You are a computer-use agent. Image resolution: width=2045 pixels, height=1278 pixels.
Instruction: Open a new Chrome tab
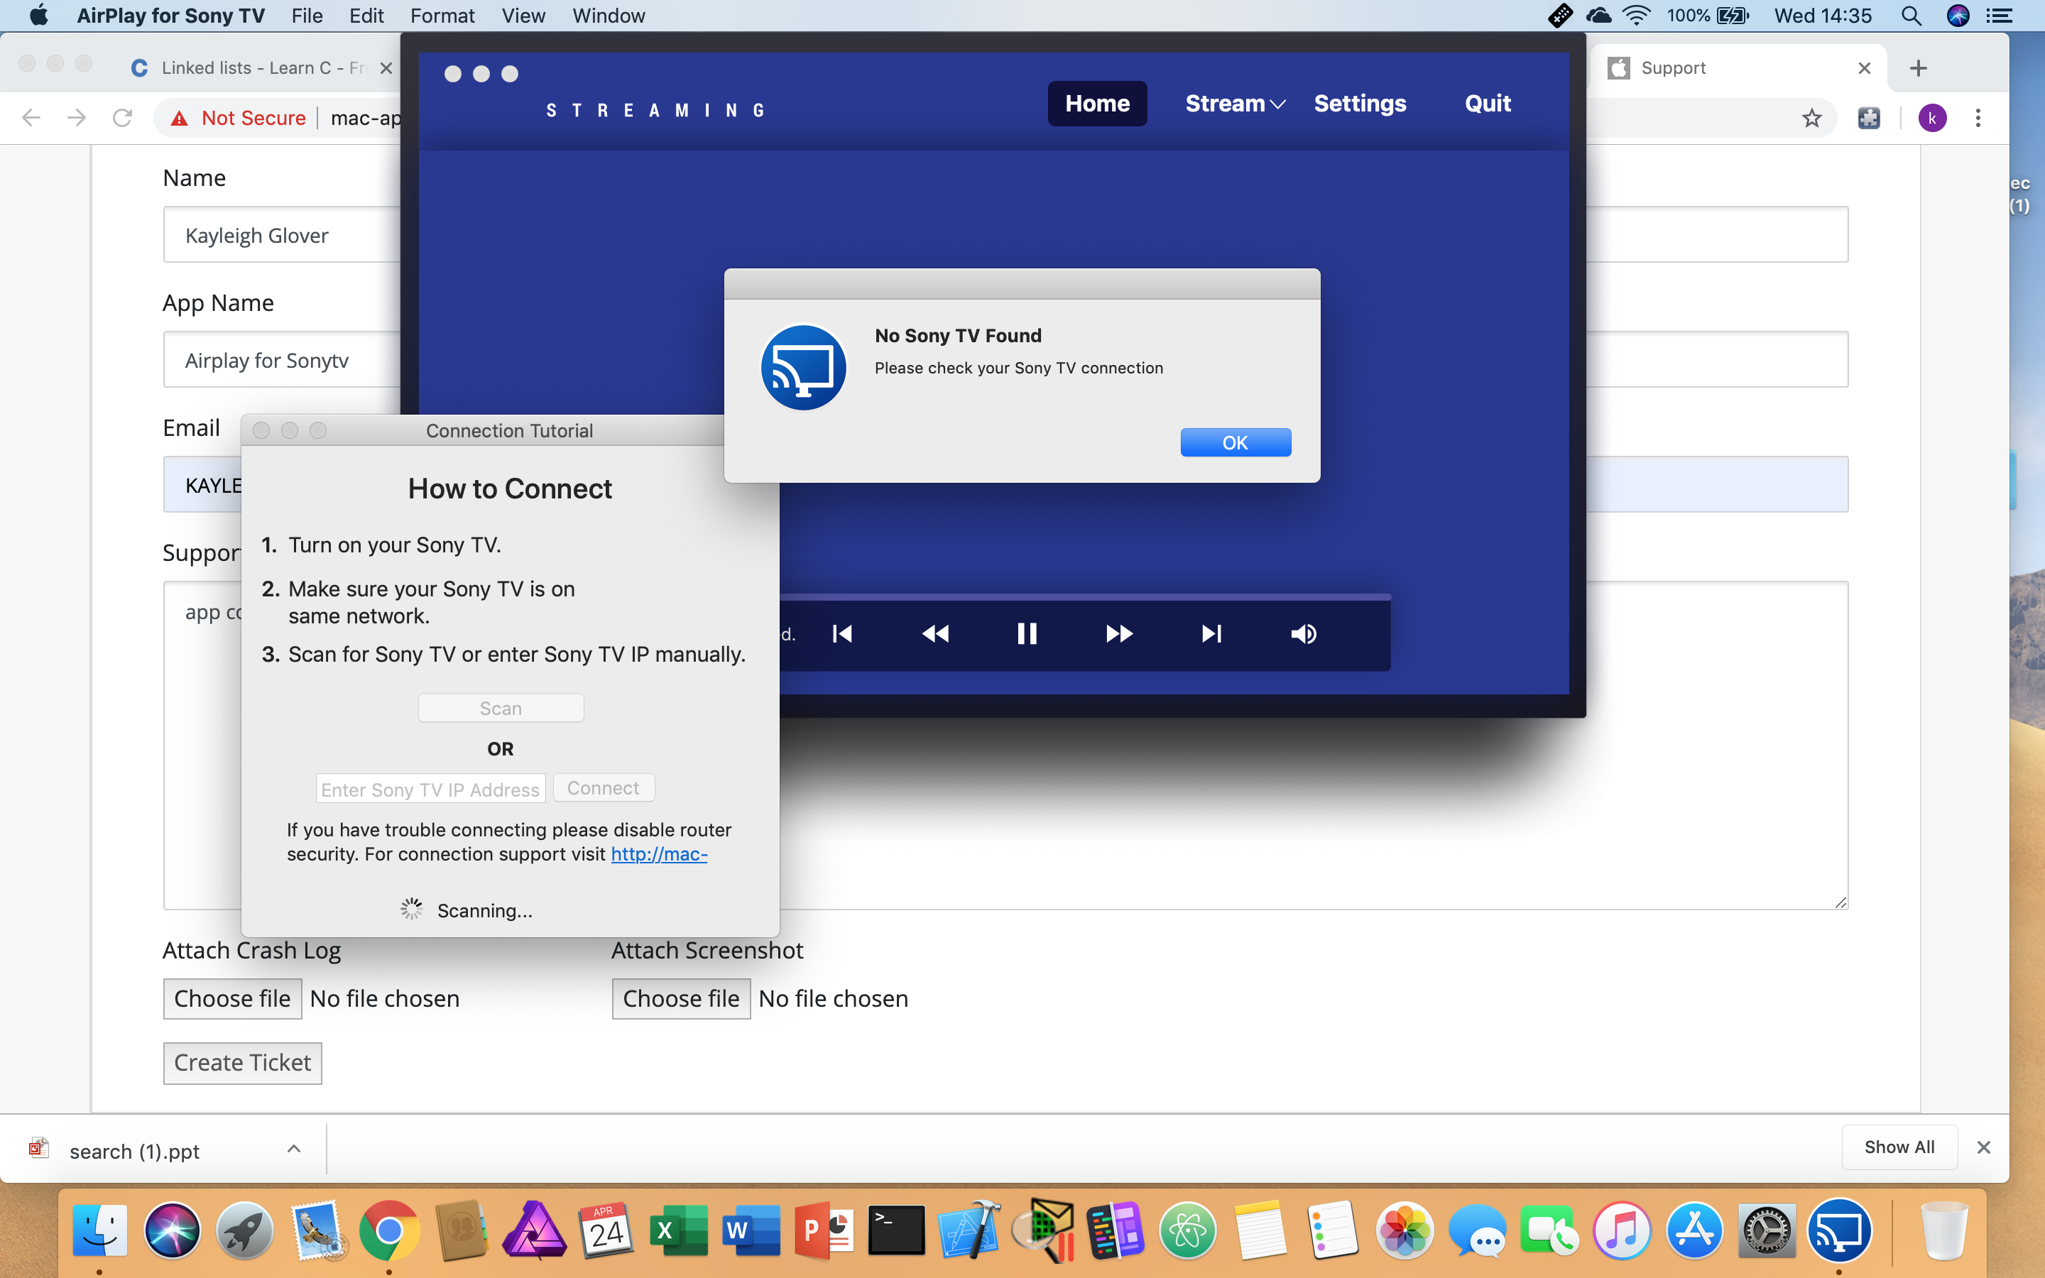pyautogui.click(x=1918, y=67)
